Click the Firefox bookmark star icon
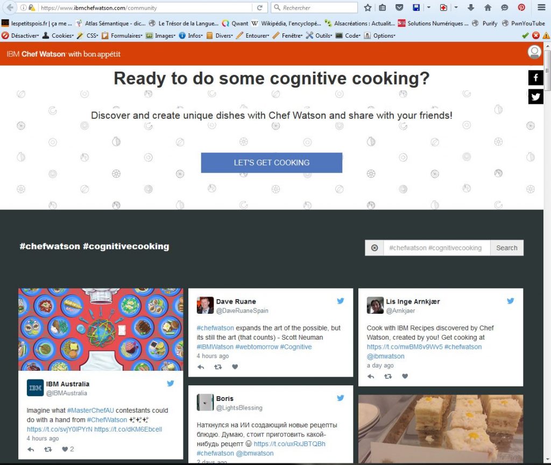Viewport: 551px width, 465px height. [368, 8]
